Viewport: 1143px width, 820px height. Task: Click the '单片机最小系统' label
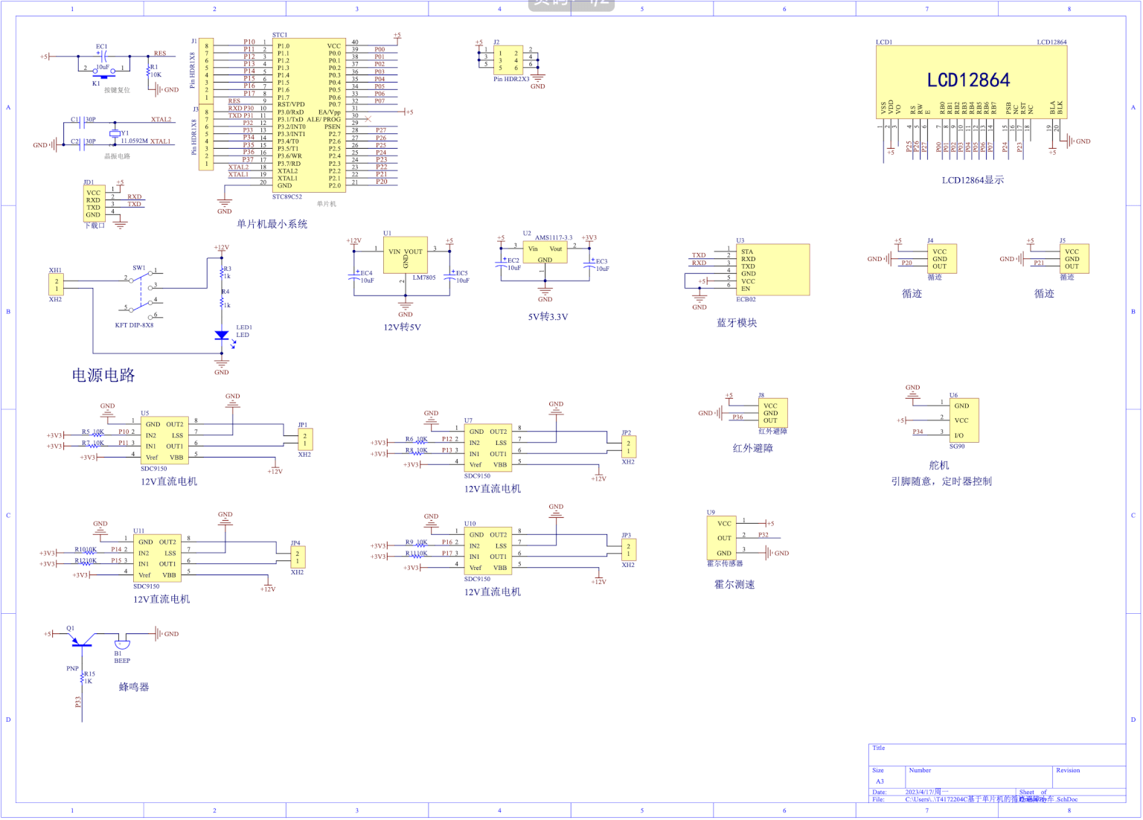(272, 224)
